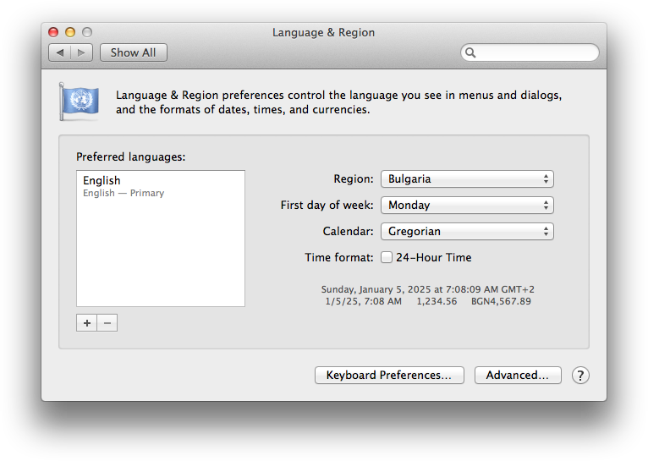Viewport: 648px width, 461px height.
Task: Focus the search input field
Action: (x=535, y=52)
